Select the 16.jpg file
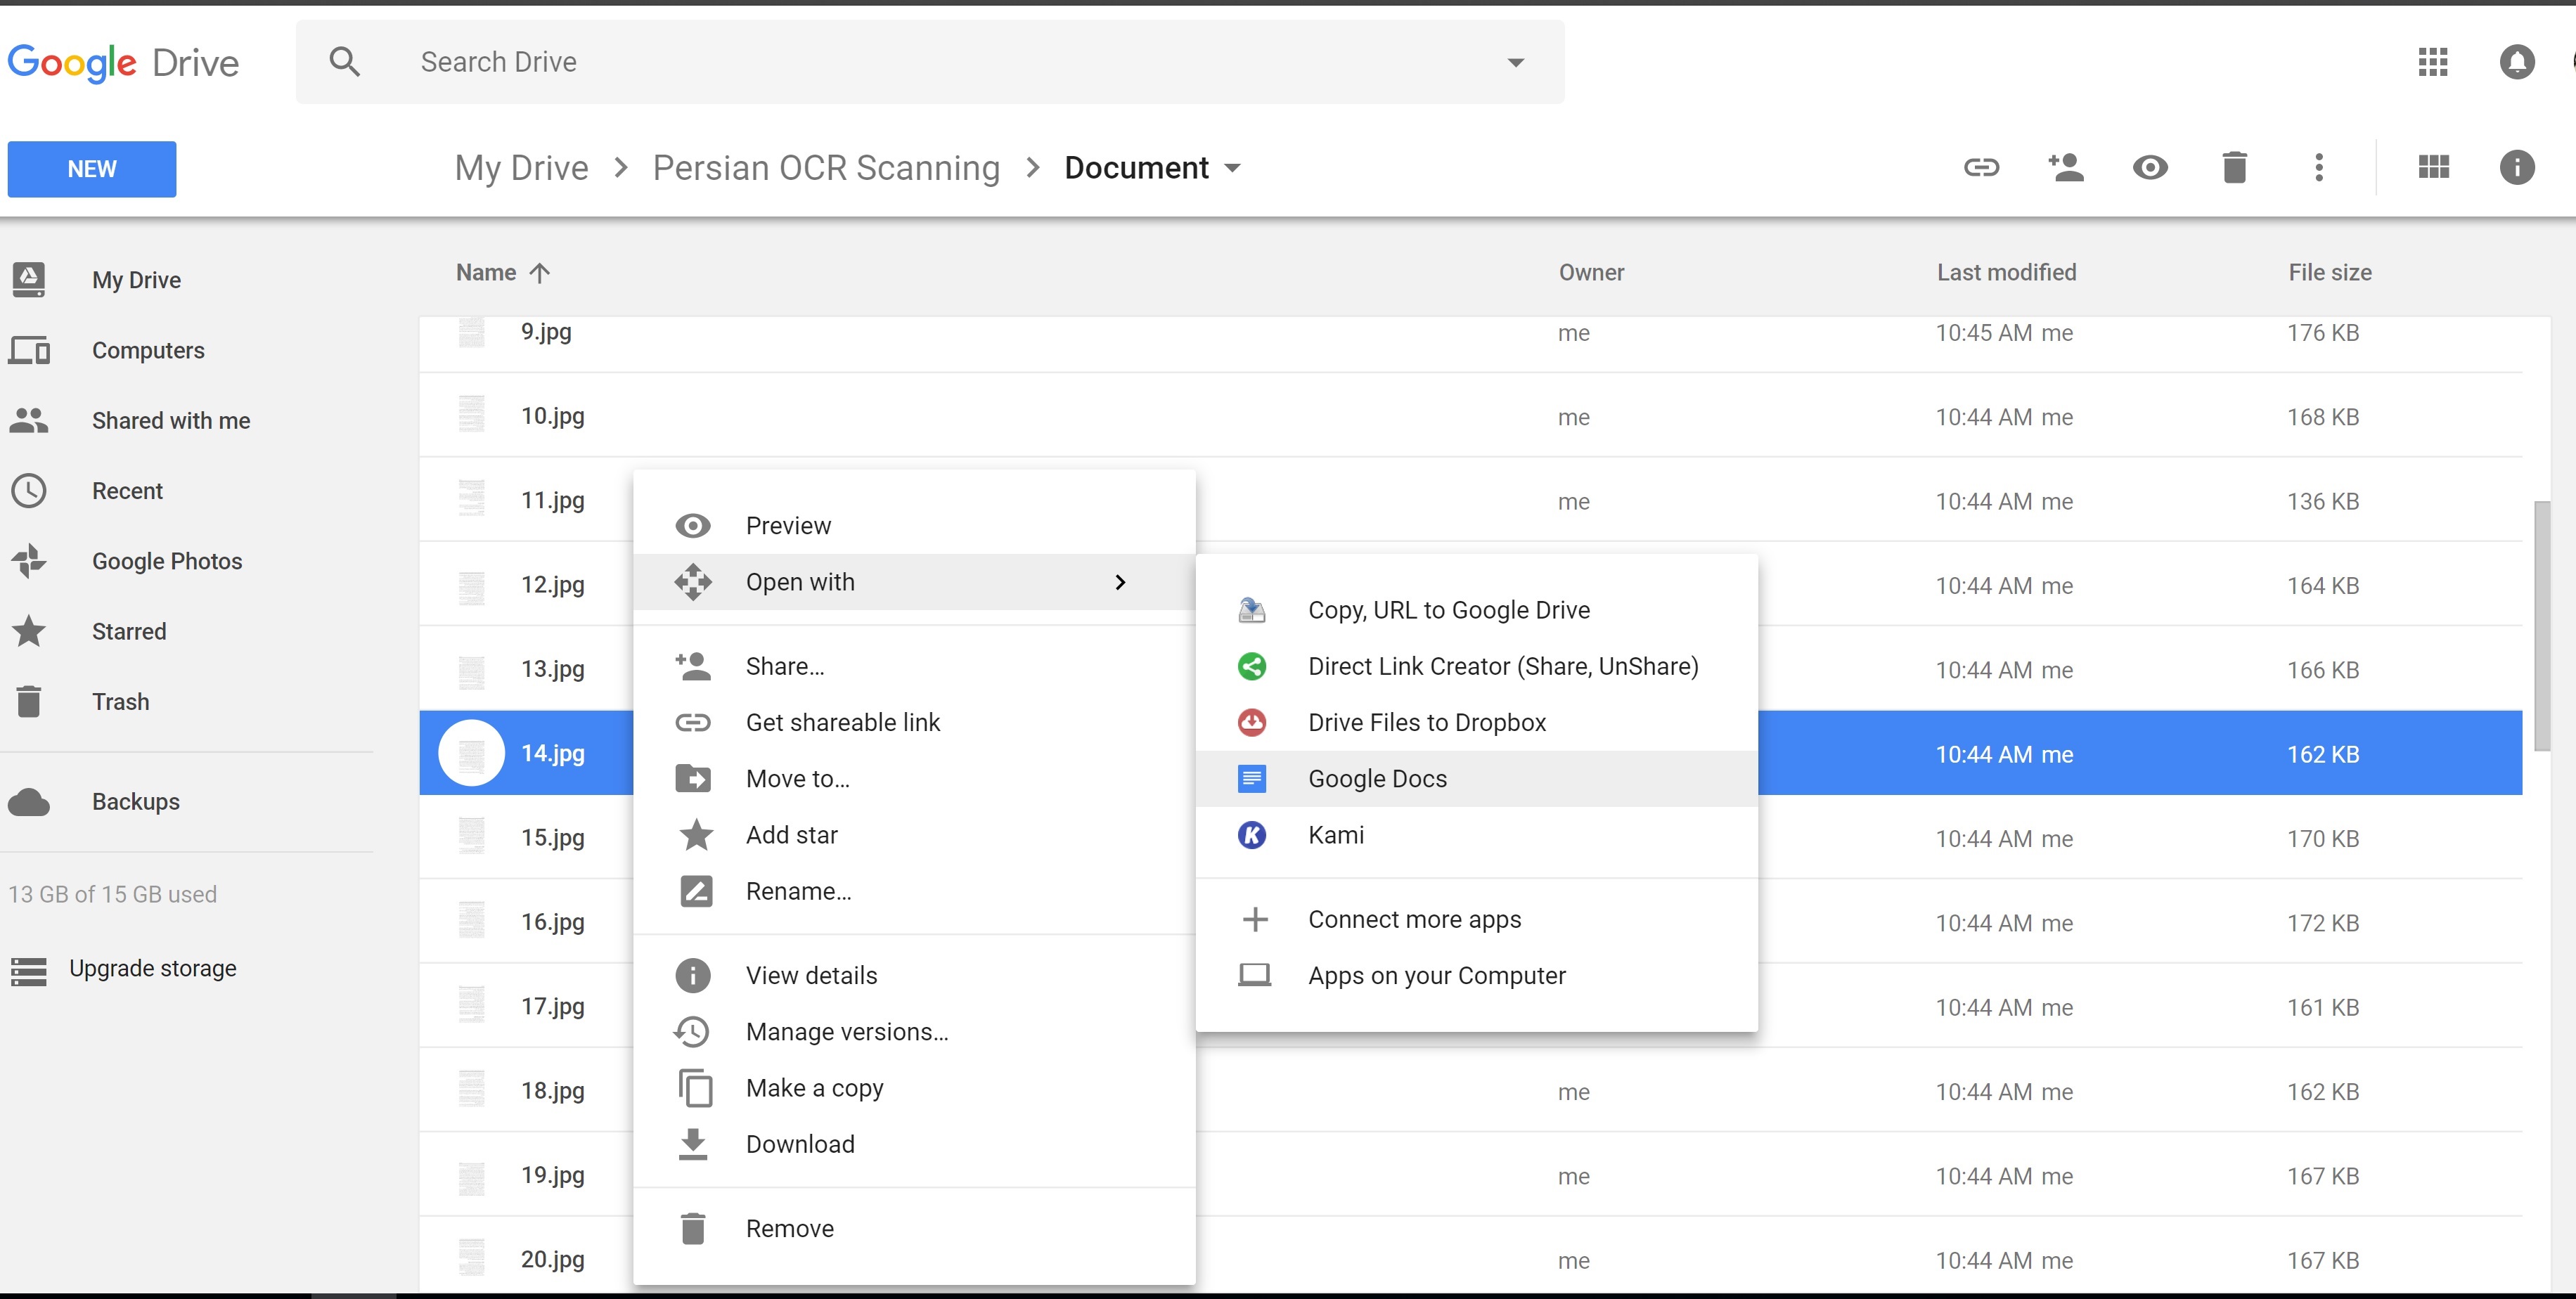 [x=552, y=922]
